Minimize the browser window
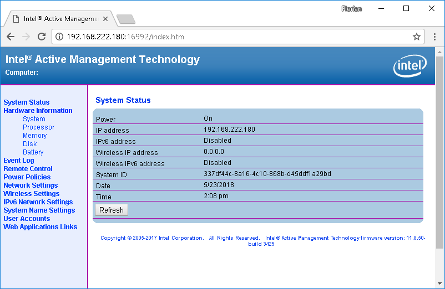This screenshot has width=445, height=289. (381, 8)
